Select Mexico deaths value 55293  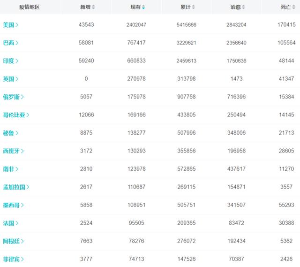tap(286, 205)
